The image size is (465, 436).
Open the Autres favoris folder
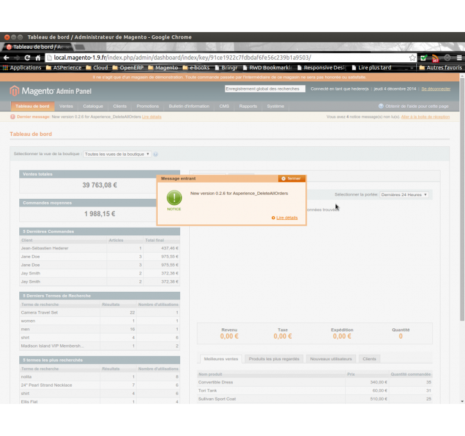[441, 67]
